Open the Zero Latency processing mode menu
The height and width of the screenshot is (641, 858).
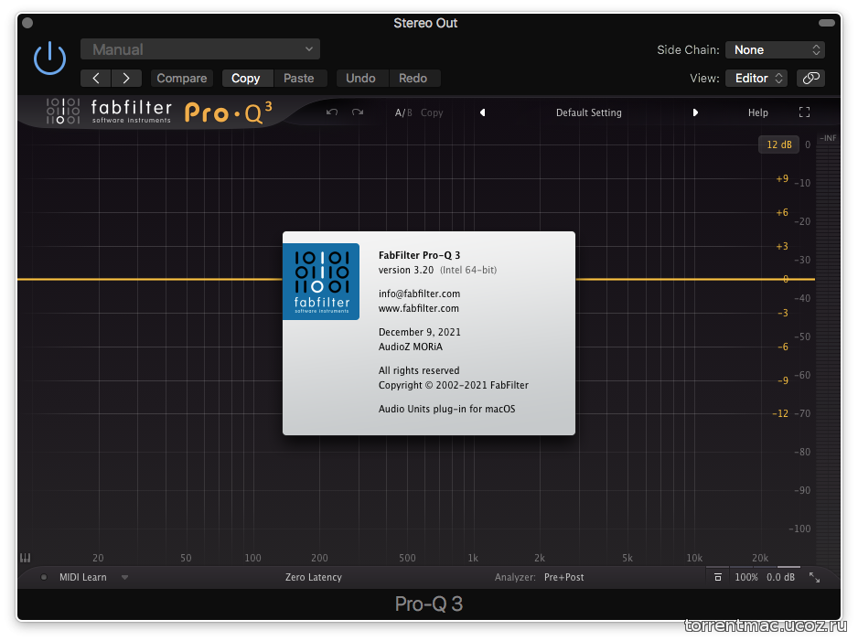(314, 577)
